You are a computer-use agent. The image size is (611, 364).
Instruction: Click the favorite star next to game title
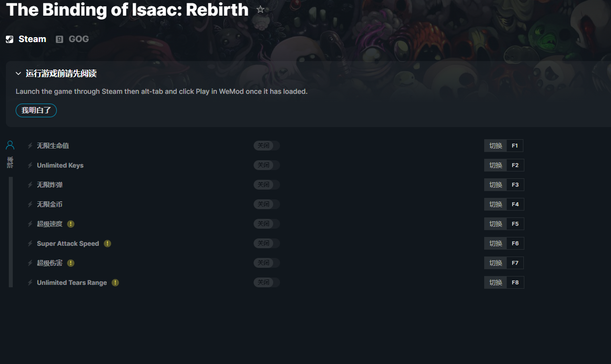pos(260,10)
